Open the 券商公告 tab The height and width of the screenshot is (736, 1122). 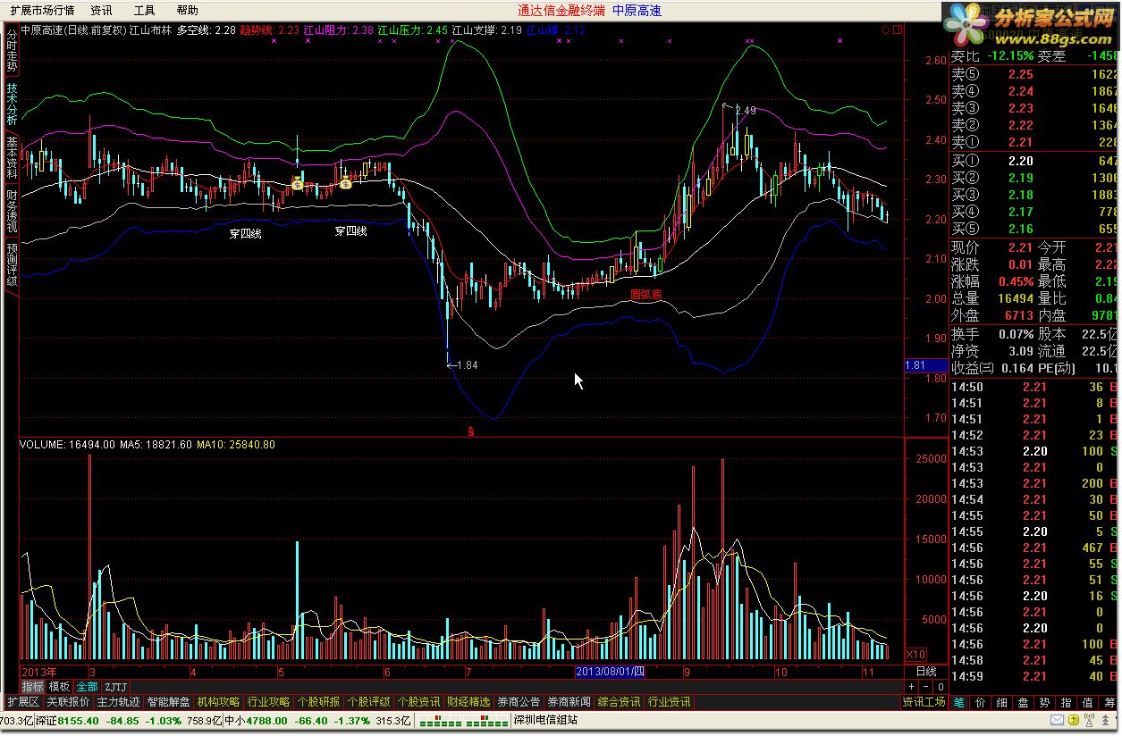click(x=519, y=702)
